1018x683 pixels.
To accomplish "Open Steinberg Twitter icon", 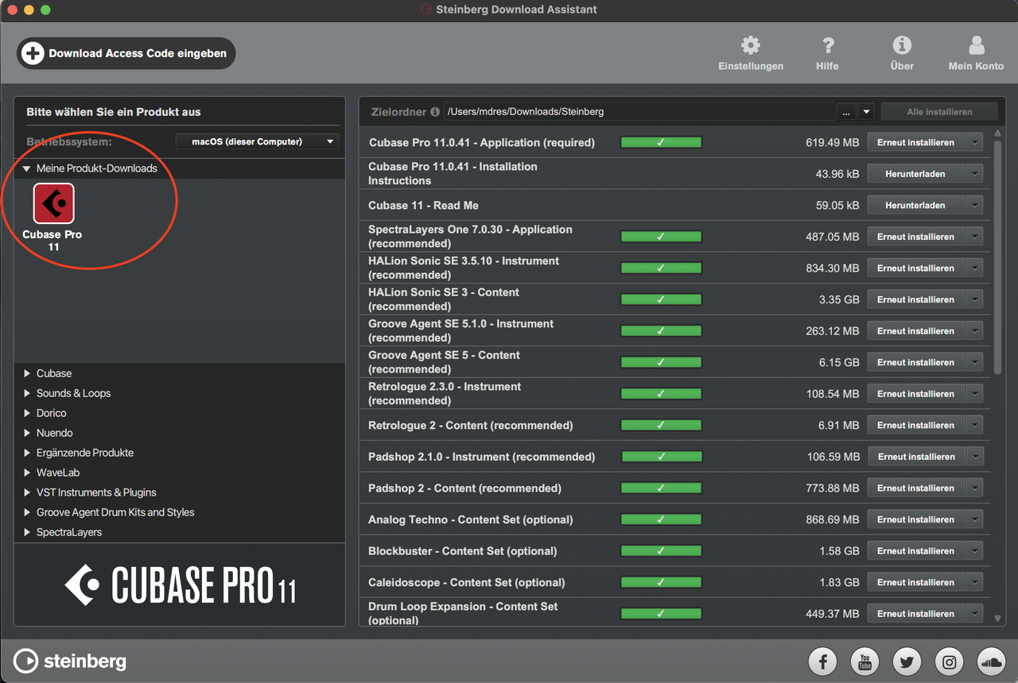I will (907, 661).
